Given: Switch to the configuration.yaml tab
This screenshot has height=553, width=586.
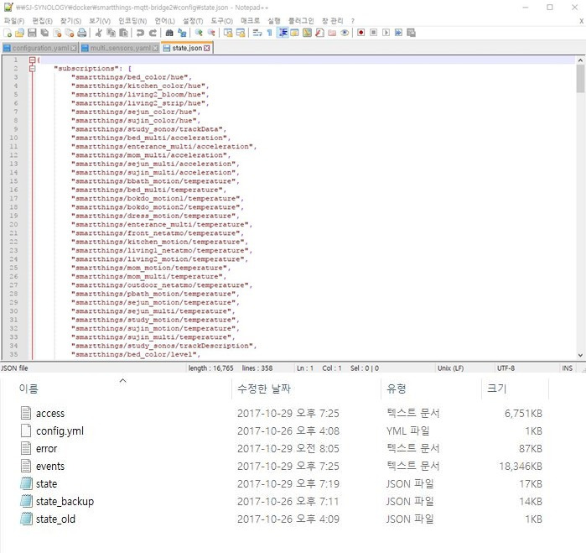Looking at the screenshot, I should (40, 49).
